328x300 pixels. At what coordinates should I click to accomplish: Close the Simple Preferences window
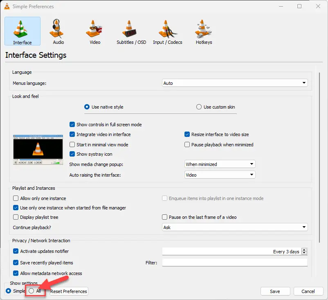pos(318,6)
